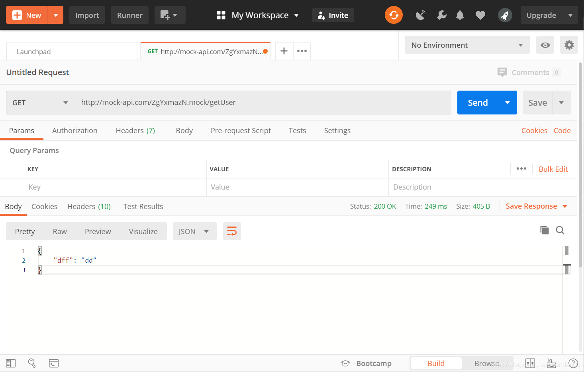This screenshot has width=584, height=372.
Task: Expand the Upgrade dropdown arrow
Action: (570, 15)
